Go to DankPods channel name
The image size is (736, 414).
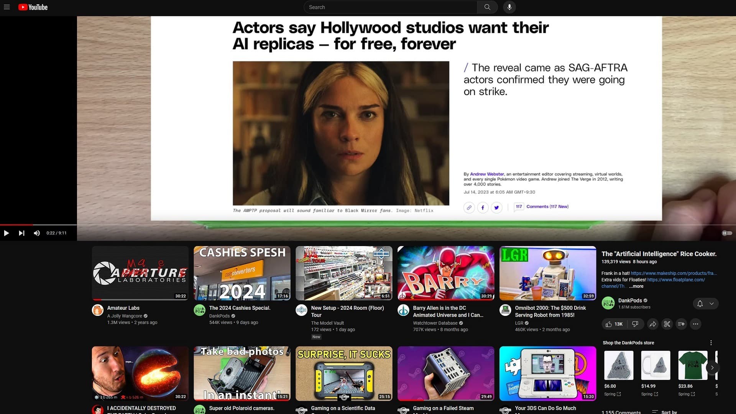[x=630, y=301]
